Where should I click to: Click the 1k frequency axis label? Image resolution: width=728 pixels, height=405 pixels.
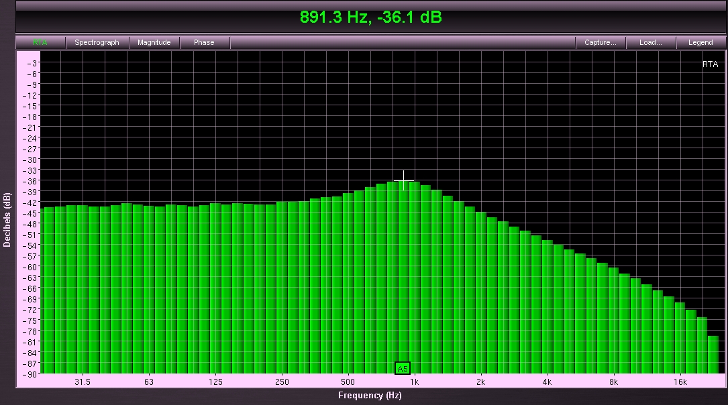coord(414,382)
